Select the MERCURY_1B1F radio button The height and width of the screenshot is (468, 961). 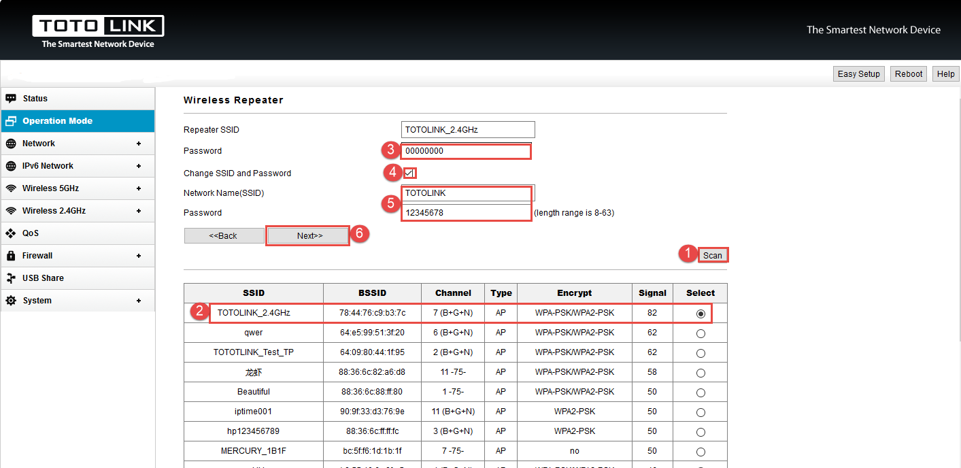(x=701, y=452)
